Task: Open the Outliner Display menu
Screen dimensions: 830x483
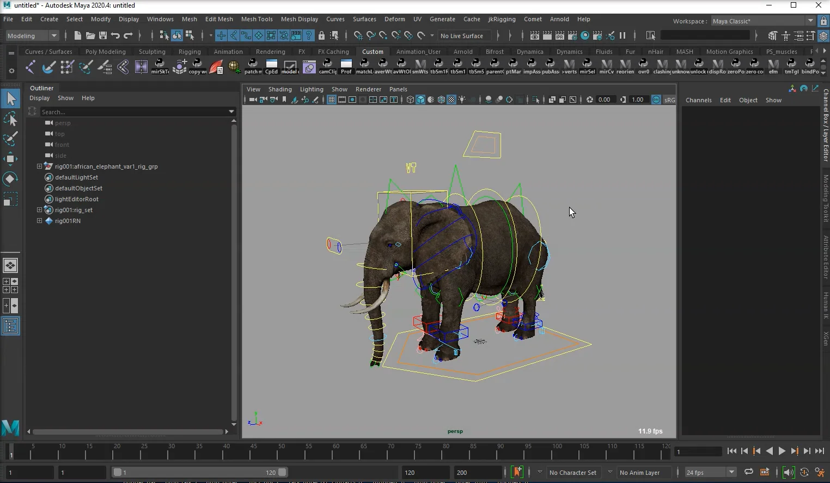Action: click(39, 98)
